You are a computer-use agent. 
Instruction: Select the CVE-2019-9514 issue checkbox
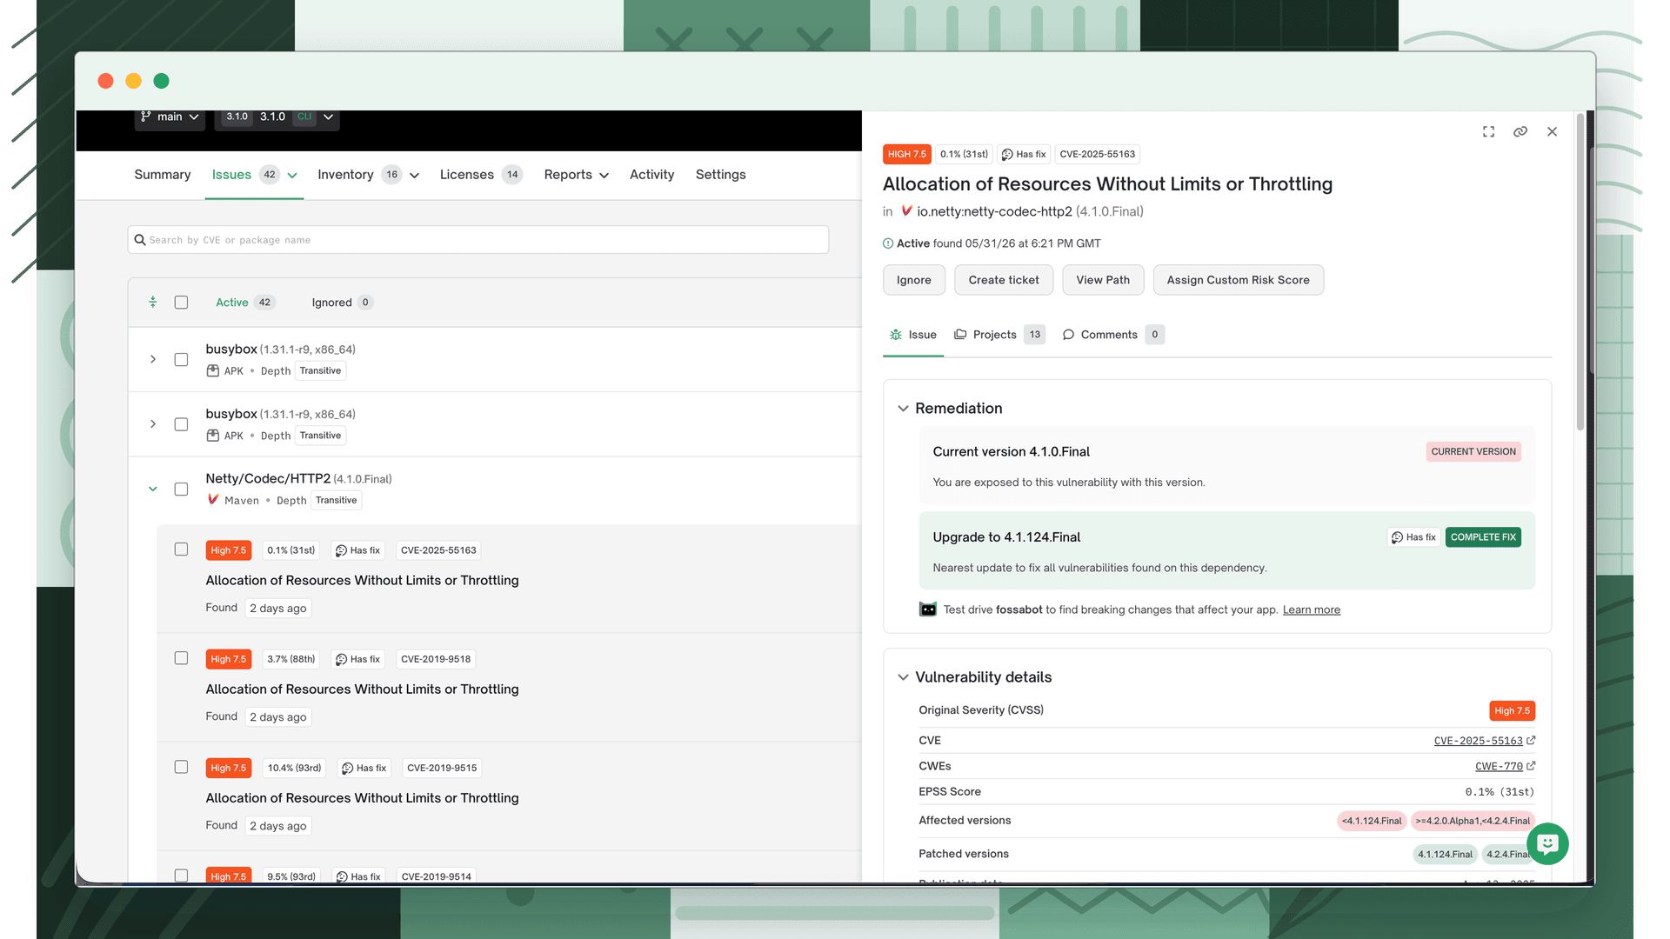click(x=181, y=876)
